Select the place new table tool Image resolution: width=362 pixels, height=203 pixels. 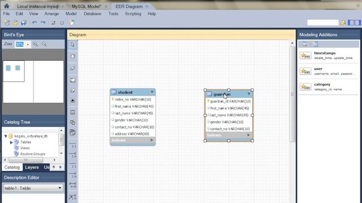73,112
